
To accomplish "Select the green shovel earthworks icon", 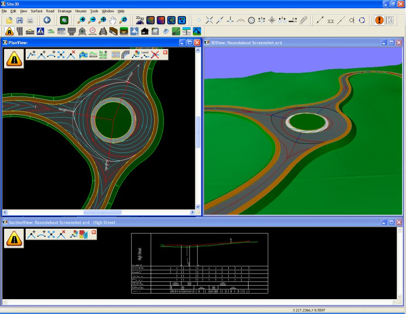I will pos(176,31).
